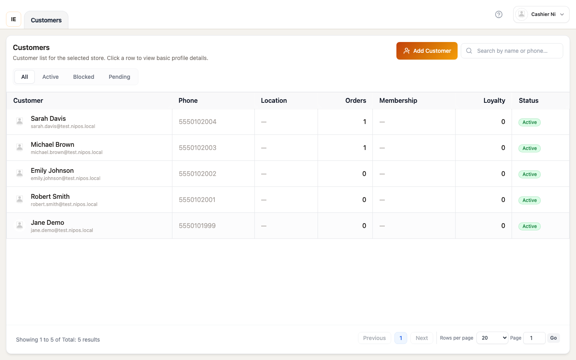Click phone number 5550102003
Image resolution: width=576 pixels, height=360 pixels.
tap(198, 148)
